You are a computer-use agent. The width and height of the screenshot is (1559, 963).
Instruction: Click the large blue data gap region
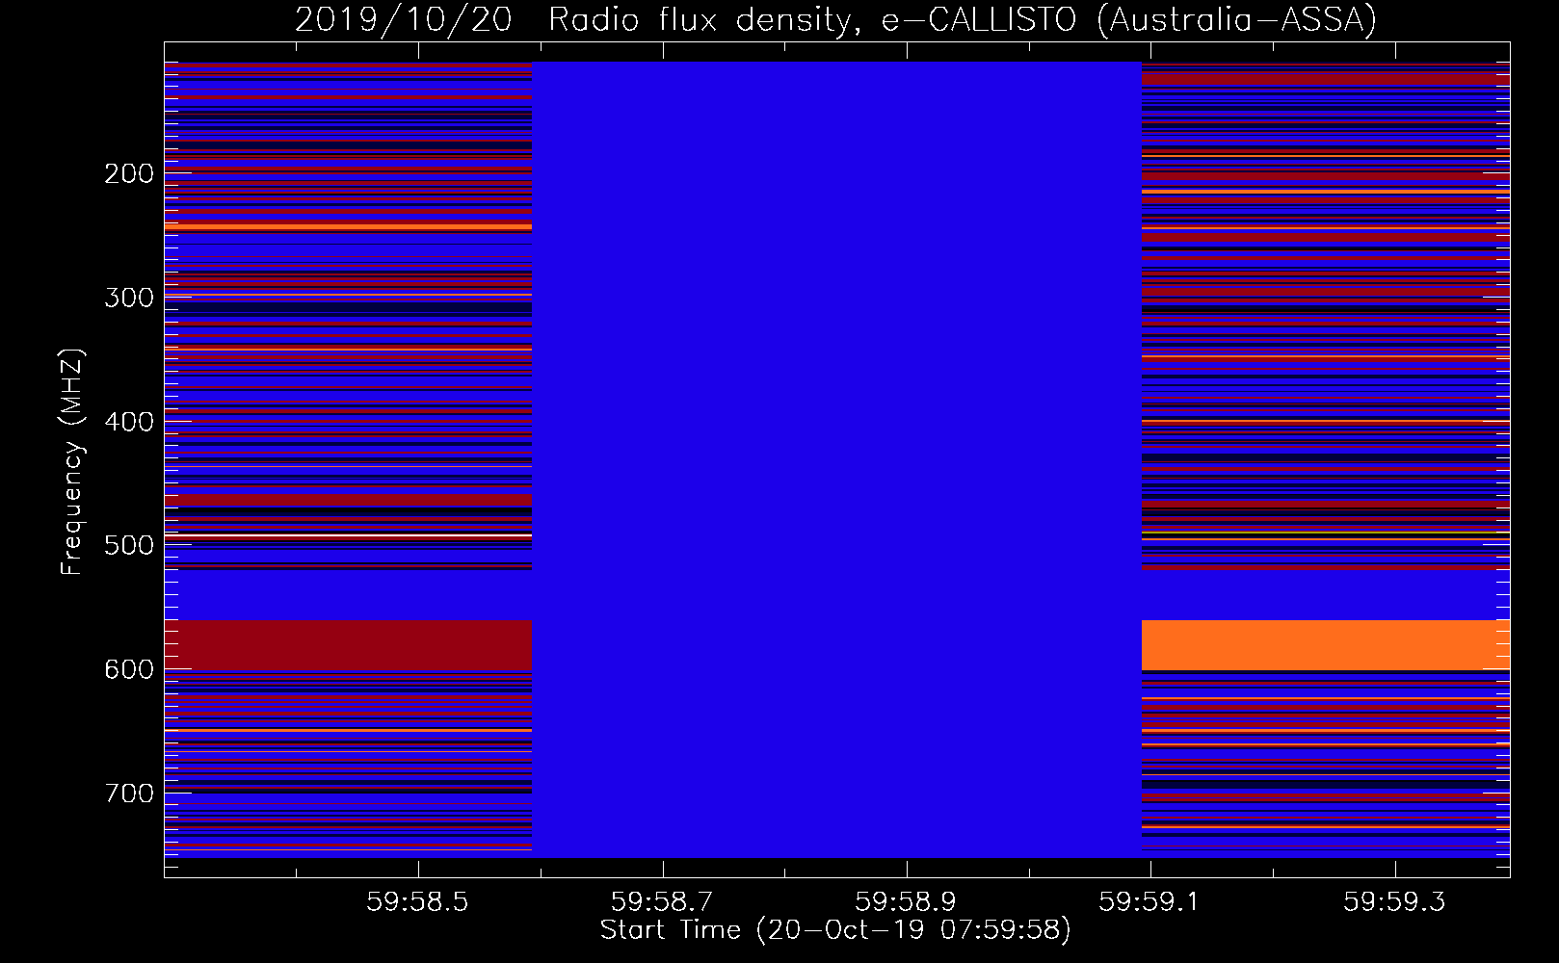click(x=836, y=459)
